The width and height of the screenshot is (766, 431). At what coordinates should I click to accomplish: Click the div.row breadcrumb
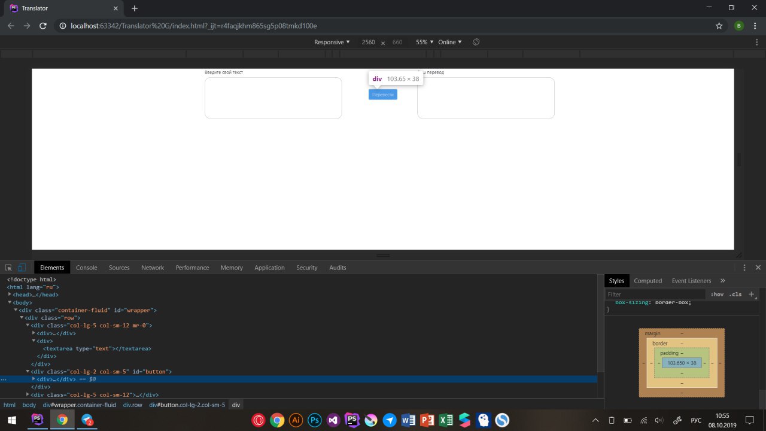click(x=133, y=405)
